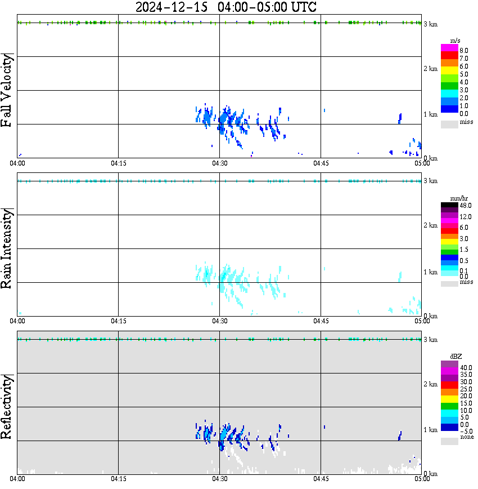Click 04:15 tick under Reflectivity panel
Viewport: 478px width, 489px height.
click(x=118, y=479)
